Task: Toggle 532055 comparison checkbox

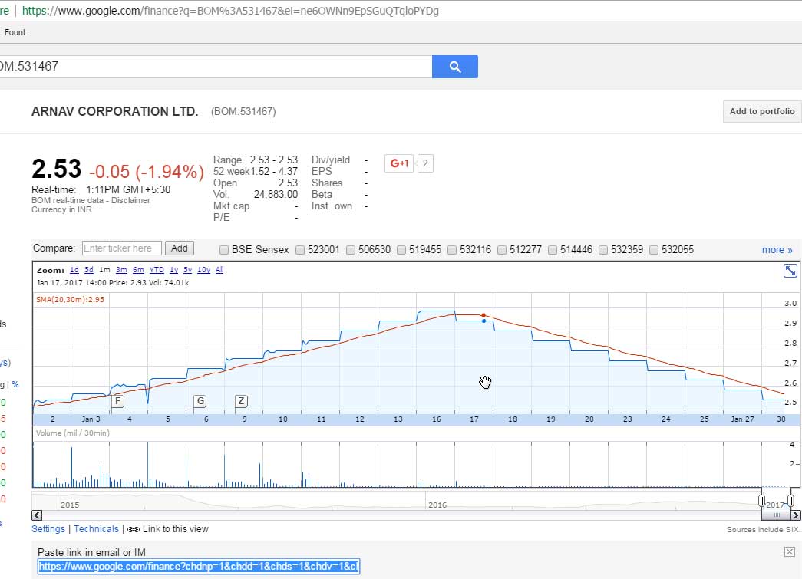Action: (654, 250)
